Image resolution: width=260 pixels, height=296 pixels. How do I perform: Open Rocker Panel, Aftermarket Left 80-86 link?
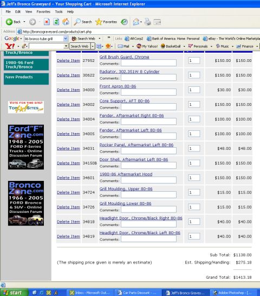coord(136,145)
